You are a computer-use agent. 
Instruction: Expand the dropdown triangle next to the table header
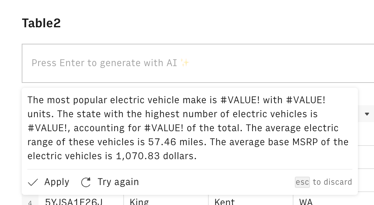pos(367,114)
